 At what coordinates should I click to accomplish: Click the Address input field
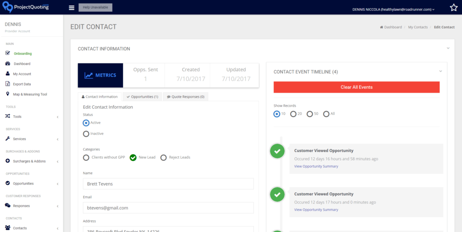coord(169,229)
